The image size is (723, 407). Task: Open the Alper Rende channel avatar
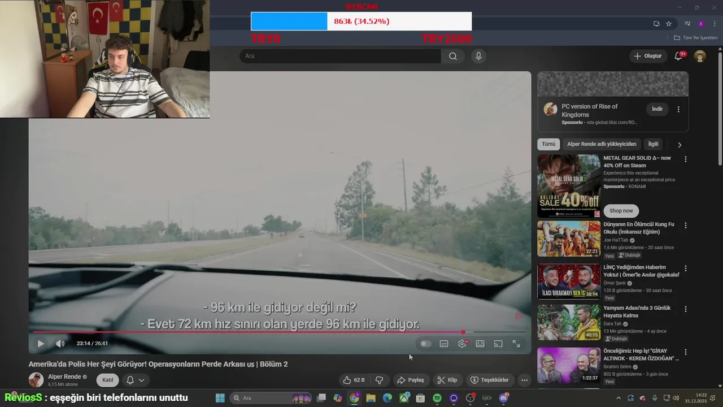click(x=36, y=380)
